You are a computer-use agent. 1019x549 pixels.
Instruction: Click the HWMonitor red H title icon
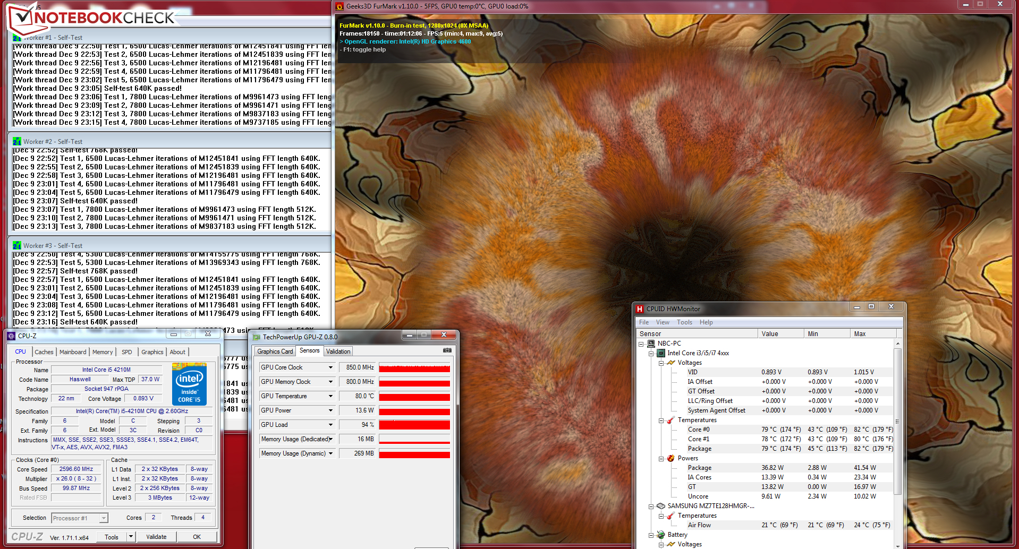[x=640, y=309]
